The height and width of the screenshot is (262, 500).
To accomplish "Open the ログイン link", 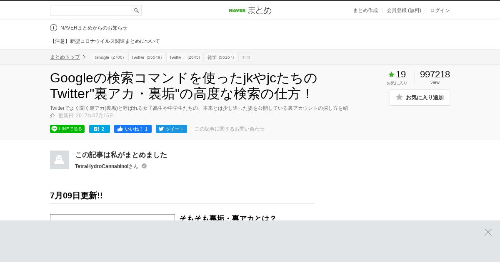I will pos(440,10).
